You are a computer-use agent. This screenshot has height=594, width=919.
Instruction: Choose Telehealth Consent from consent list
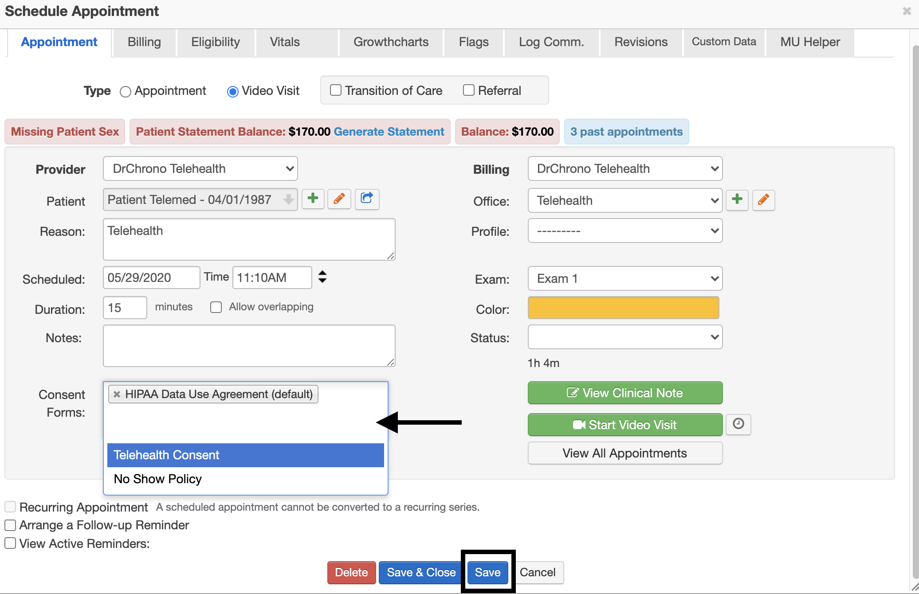tap(245, 455)
